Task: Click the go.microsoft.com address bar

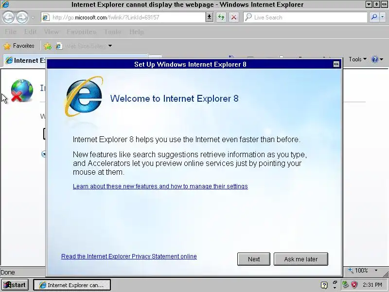Action: (x=124, y=18)
